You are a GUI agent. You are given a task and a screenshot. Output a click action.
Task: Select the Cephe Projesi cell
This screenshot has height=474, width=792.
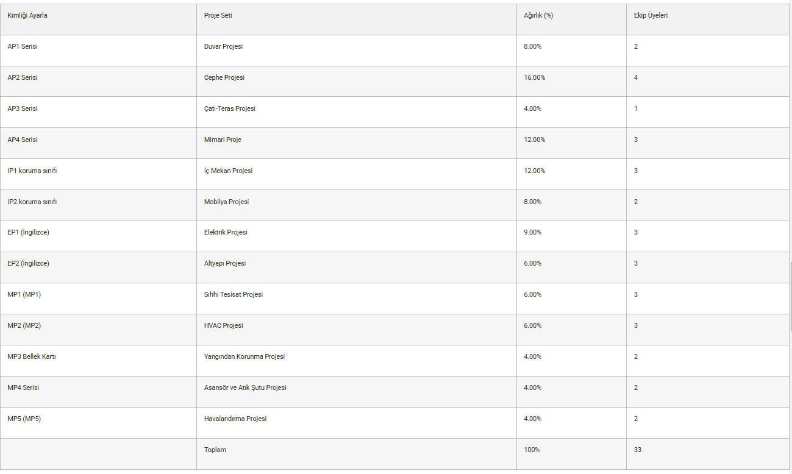[x=224, y=77]
